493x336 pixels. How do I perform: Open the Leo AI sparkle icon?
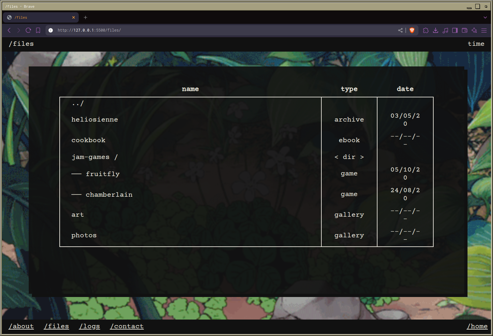(474, 30)
